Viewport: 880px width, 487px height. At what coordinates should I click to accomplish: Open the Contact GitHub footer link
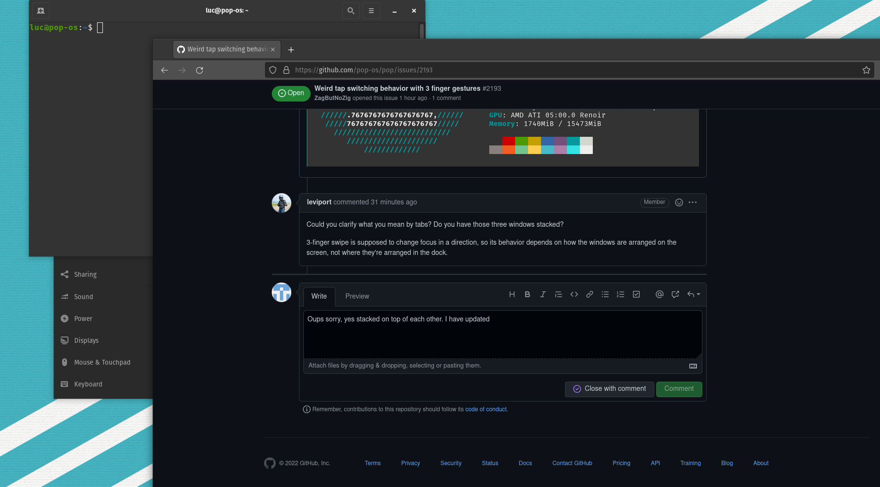(572, 463)
